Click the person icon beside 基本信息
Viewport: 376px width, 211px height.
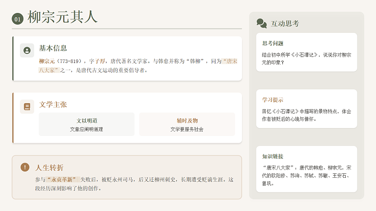[27, 50]
